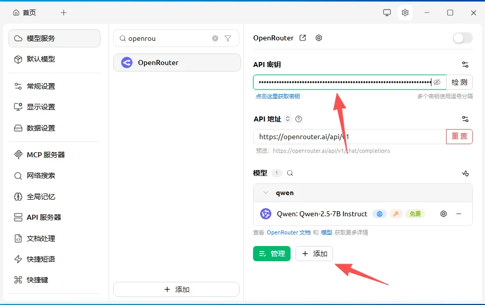
Task: Collapse the qwen model group
Action: point(265,193)
